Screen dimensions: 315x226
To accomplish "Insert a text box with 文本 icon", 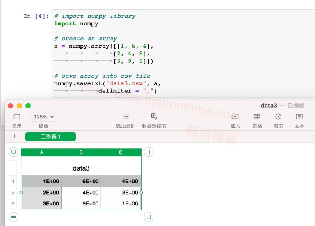I will click(299, 117).
